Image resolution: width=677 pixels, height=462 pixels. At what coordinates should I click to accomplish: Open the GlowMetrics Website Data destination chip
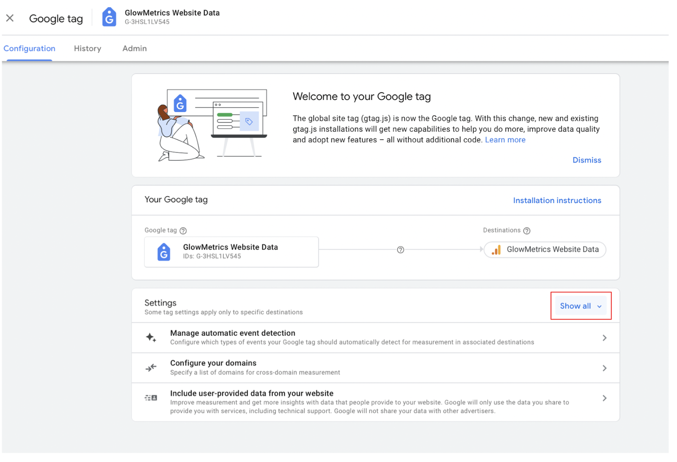click(x=545, y=250)
